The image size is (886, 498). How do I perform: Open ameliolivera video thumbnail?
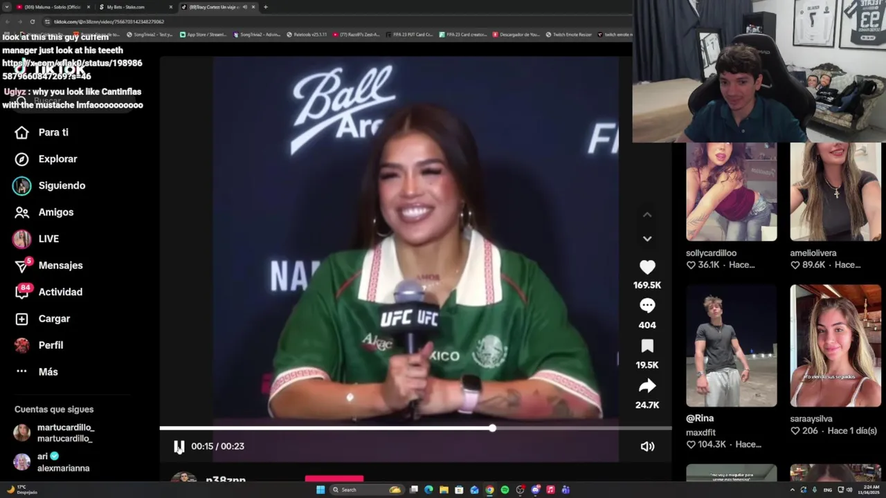point(835,192)
